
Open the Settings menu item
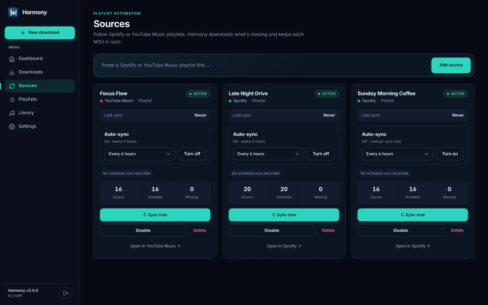[x=40, y=126]
